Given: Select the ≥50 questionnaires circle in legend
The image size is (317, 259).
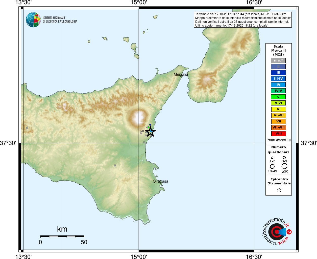Looking at the screenshot, I should pyautogui.click(x=284, y=166).
